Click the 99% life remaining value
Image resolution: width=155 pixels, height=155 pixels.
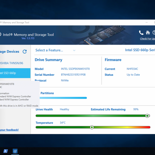pyautogui.click(x=136, y=109)
